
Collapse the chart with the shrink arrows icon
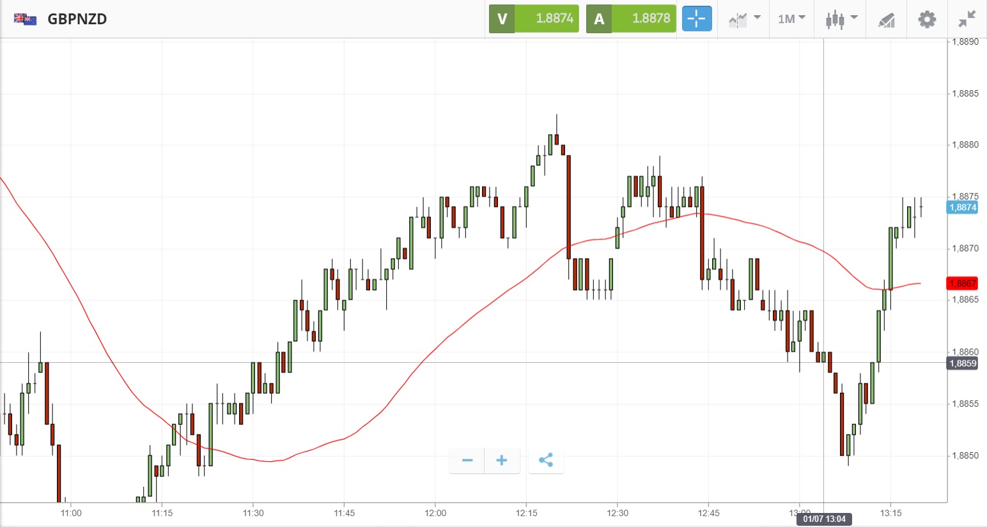[967, 19]
